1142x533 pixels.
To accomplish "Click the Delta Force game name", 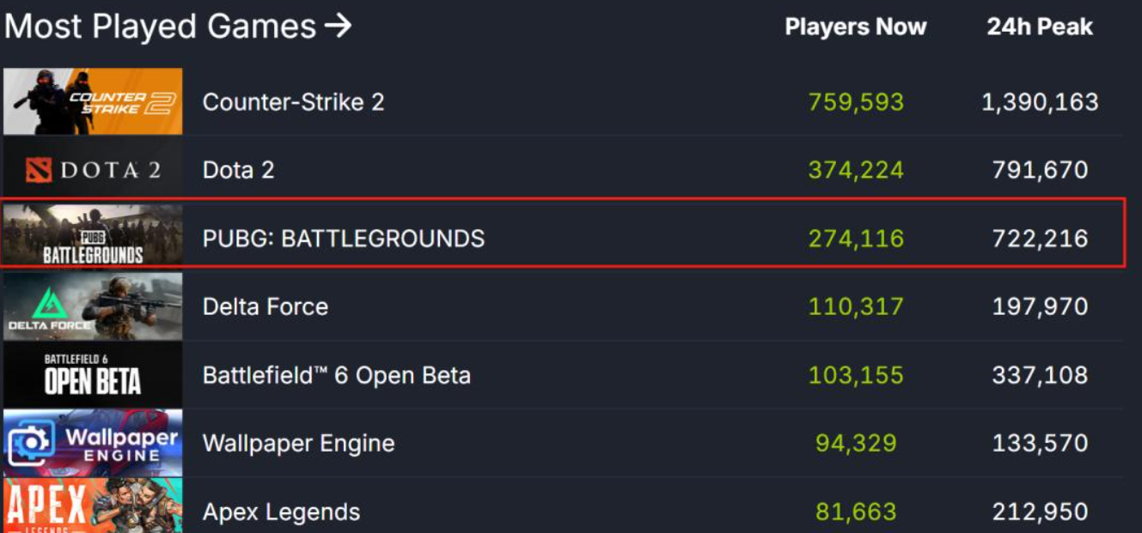I will 265,306.
